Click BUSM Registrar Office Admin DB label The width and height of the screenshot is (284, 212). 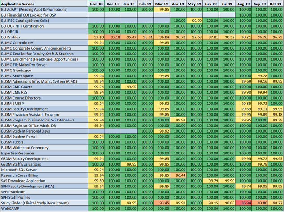[x=44, y=125]
